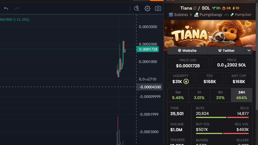Click the buy vol vs sell vol bar
Image resolution: width=258 pixels, height=145 pixels.
(222, 133)
